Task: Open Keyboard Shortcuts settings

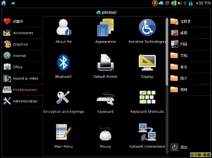Action: point(147,102)
